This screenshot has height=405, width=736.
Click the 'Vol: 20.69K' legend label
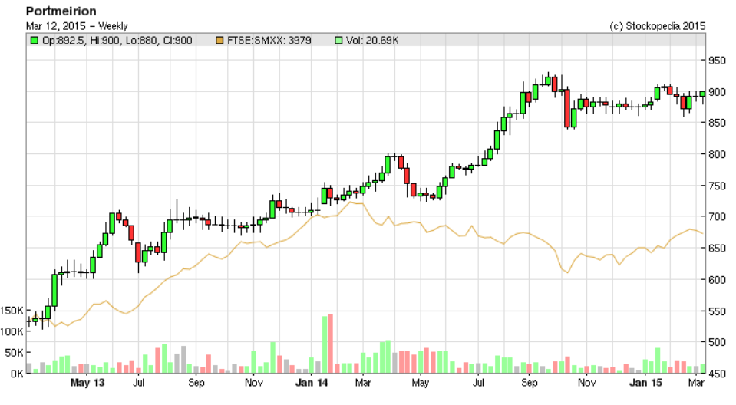372,41
